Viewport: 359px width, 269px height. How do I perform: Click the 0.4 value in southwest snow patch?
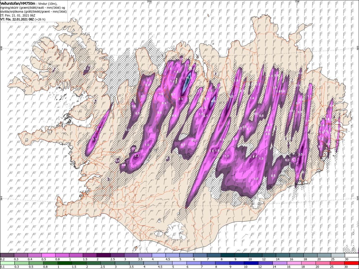(x=118, y=161)
